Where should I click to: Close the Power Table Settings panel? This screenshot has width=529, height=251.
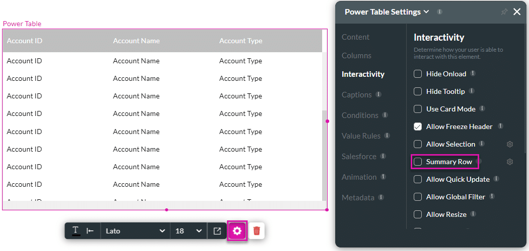coord(517,12)
